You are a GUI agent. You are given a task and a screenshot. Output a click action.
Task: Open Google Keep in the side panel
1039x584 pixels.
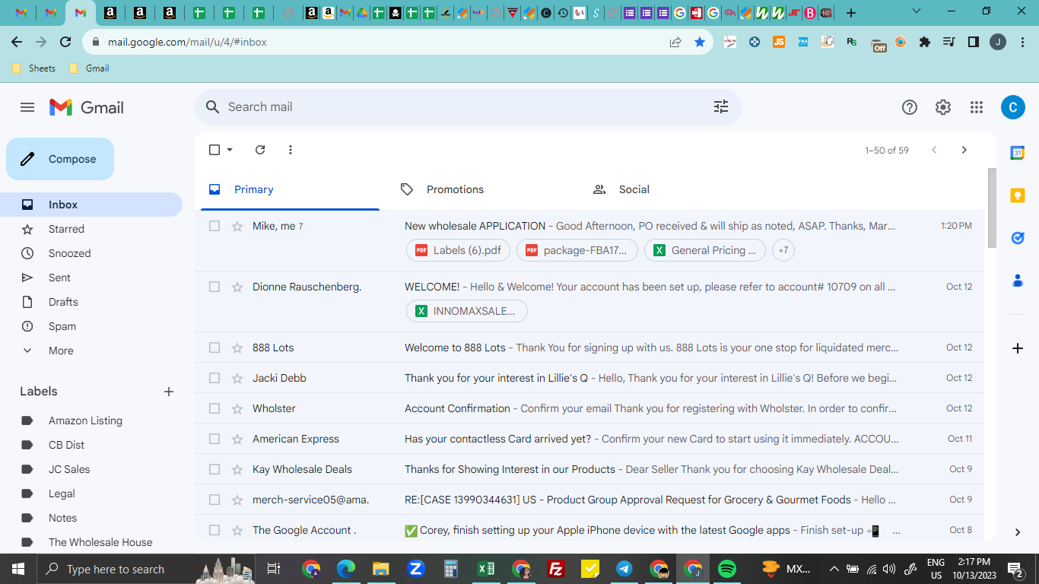tap(1018, 195)
